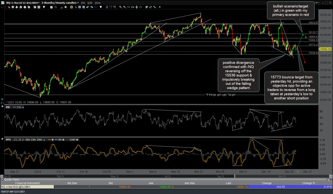
Task: Toggle the OsMA histogram checkbox
Action: [77, 140]
